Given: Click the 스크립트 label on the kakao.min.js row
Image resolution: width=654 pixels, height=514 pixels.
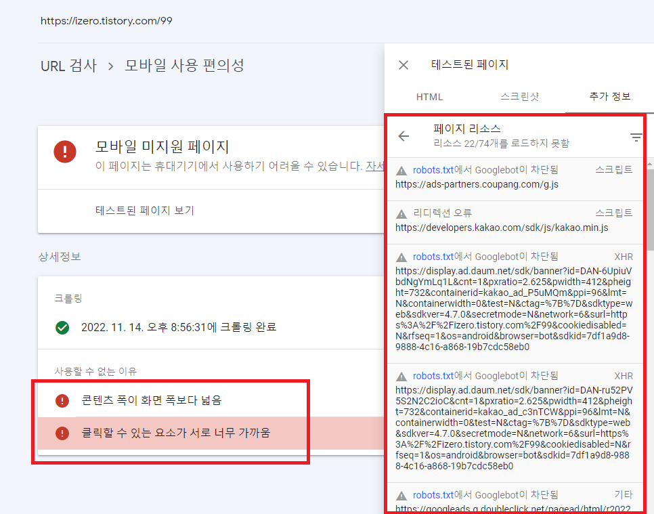Looking at the screenshot, I should [614, 213].
